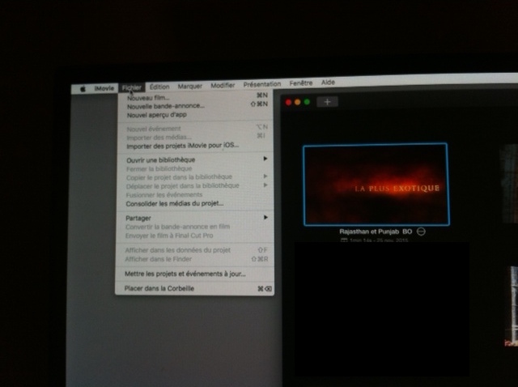The image size is (518, 387).
Task: Click the plus button to create a project
Action: pyautogui.click(x=327, y=102)
